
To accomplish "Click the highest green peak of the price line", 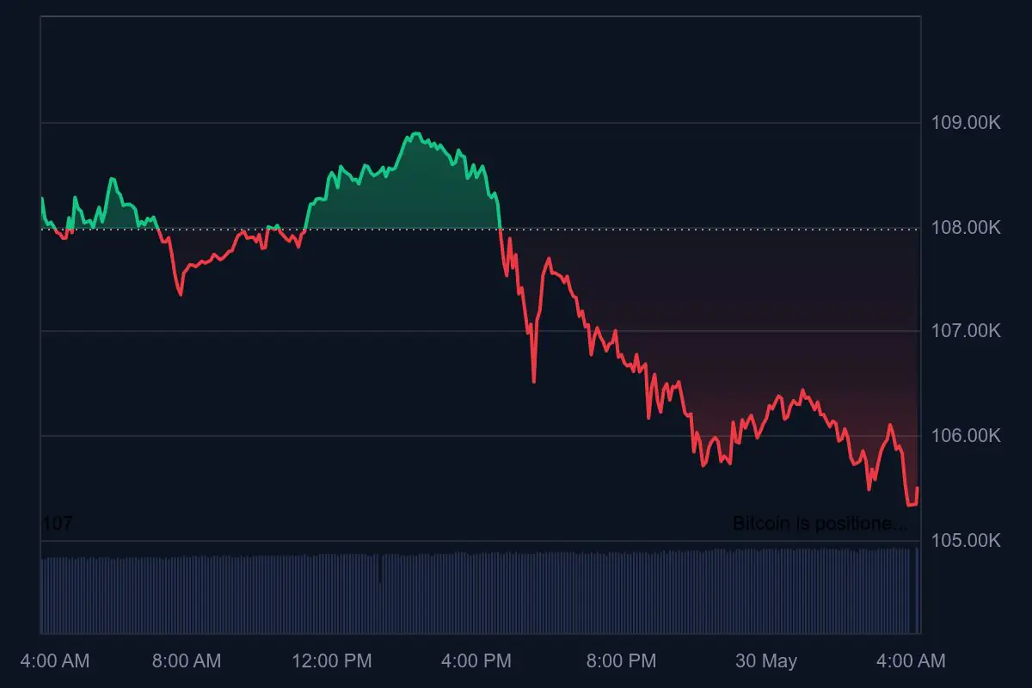I will point(416,133).
